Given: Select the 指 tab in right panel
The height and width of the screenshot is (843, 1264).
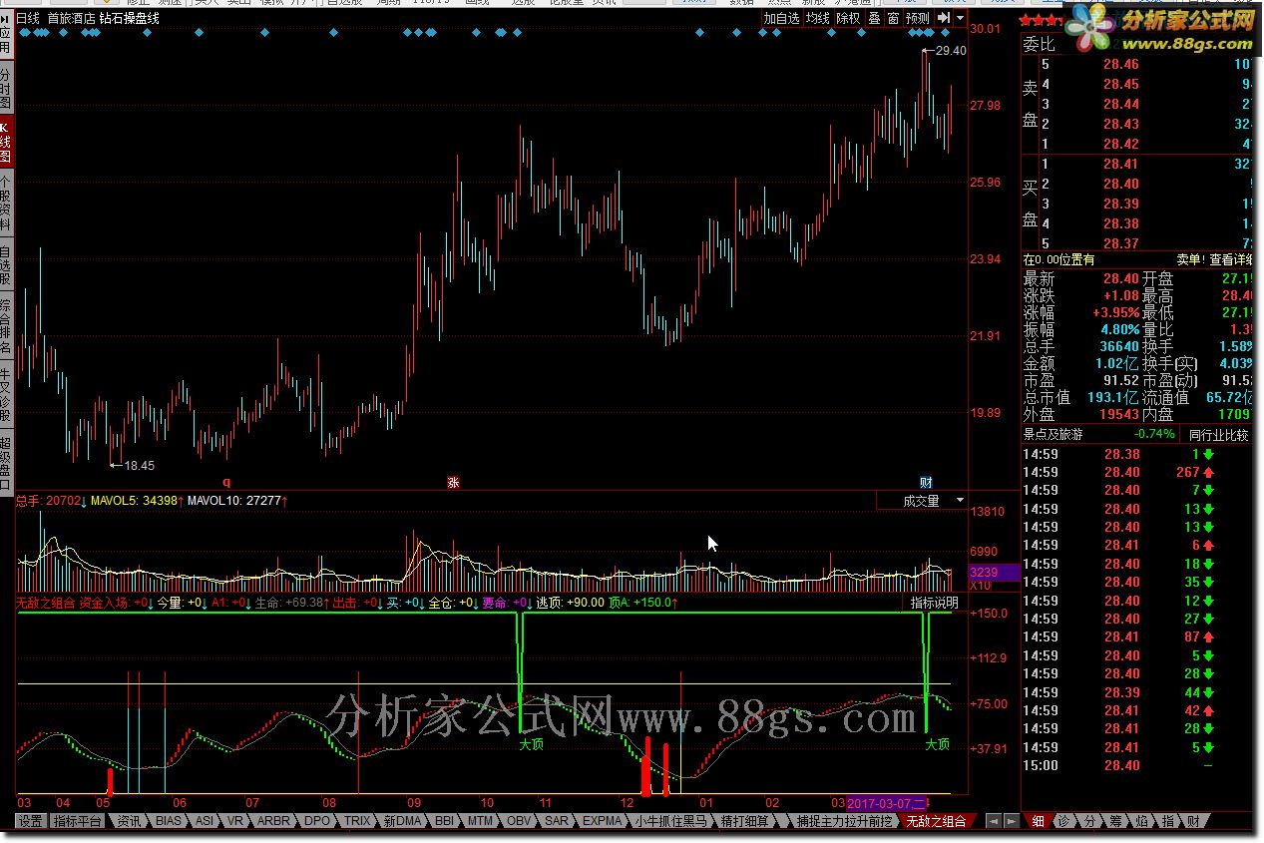Looking at the screenshot, I should pyautogui.click(x=1167, y=821).
